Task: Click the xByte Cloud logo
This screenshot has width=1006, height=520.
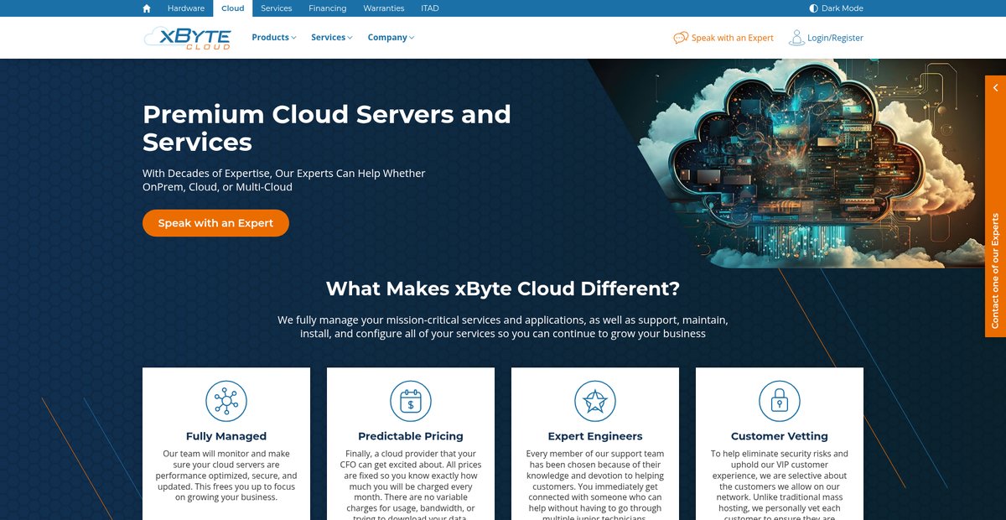Action: [187, 38]
